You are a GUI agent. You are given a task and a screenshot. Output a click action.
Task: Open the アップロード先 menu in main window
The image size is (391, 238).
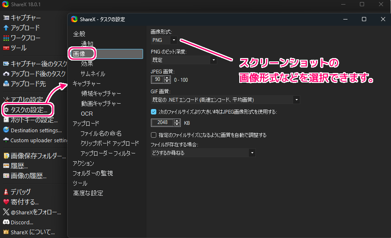click(28, 84)
